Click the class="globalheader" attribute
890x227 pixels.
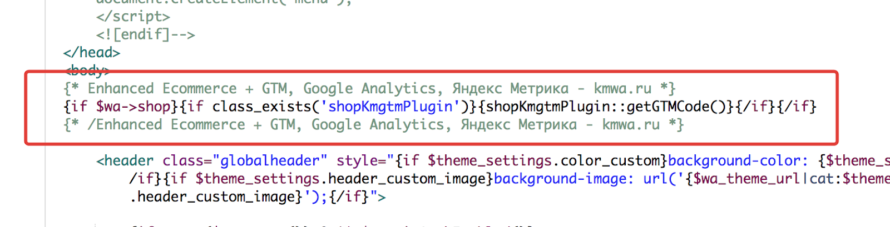[x=245, y=161]
